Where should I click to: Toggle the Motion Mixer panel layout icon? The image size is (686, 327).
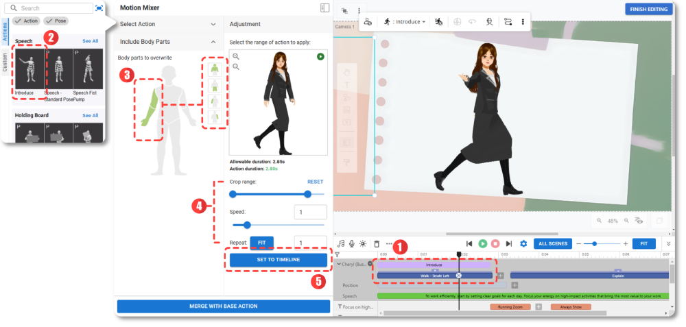[324, 8]
